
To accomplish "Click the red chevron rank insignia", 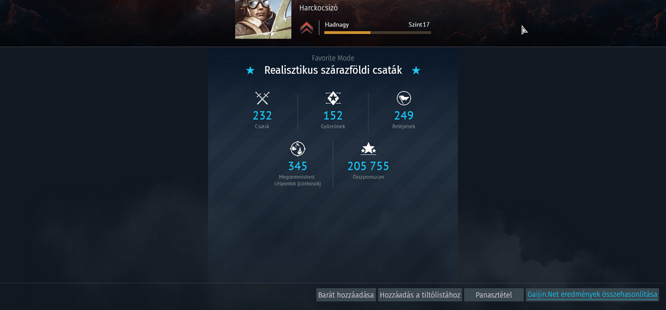I will 306,28.
